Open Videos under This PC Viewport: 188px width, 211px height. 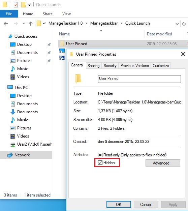click(23, 136)
